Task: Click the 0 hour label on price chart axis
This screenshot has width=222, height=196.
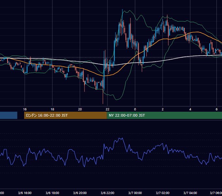Action: coord(135,109)
